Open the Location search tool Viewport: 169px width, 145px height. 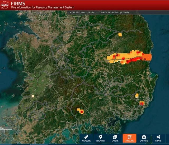click(101, 138)
